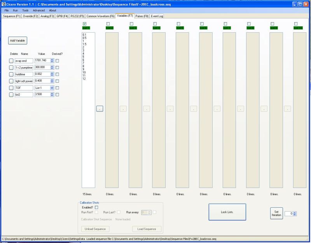Click the Unload Sequence button
This screenshot has width=311, height=243.
pos(95,229)
